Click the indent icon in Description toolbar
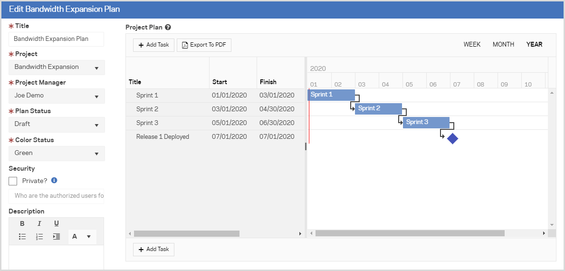565x271 pixels. coord(56,236)
